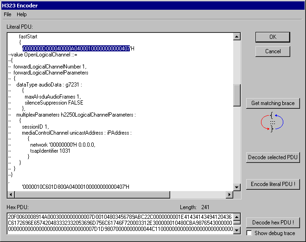Screen dimensions: 306x242
Task: Click the "network '00000000'H 0.0.0.0," line
Action: click(63, 145)
